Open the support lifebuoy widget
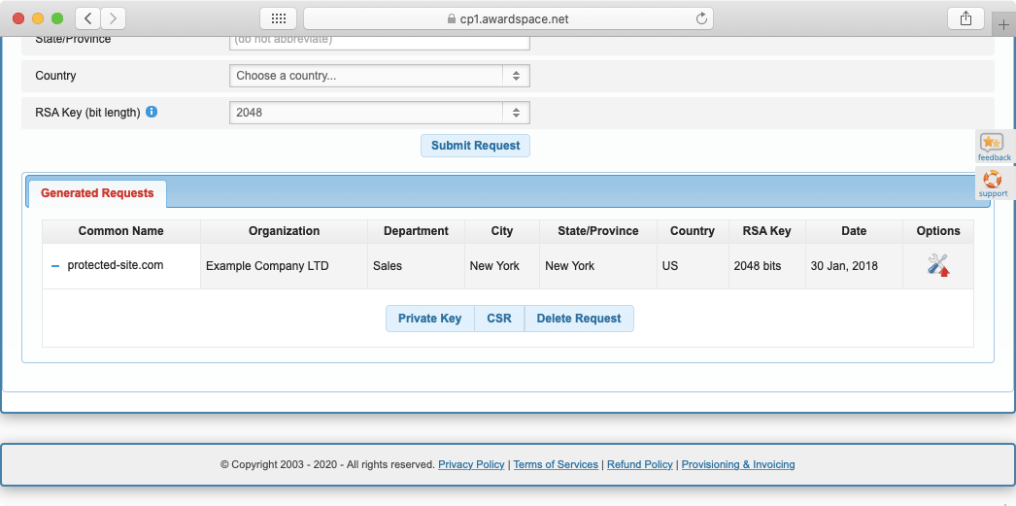The image size is (1016, 506). coord(993,184)
